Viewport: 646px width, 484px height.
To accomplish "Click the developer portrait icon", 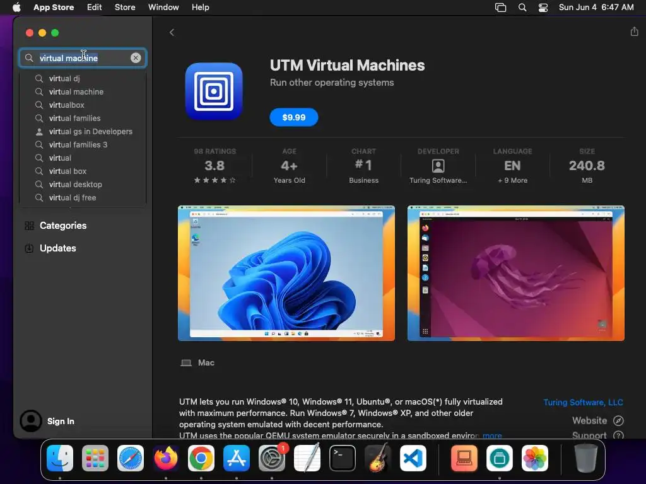I will point(438,166).
